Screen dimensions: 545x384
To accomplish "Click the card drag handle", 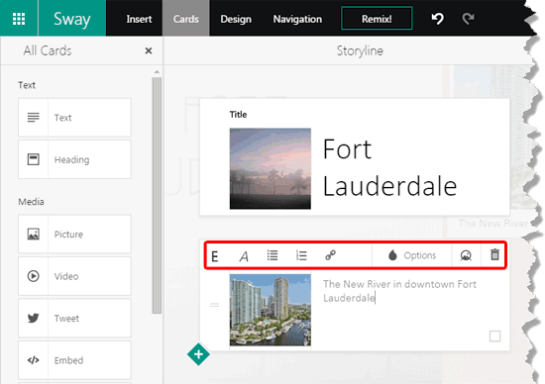I will click(x=214, y=305).
